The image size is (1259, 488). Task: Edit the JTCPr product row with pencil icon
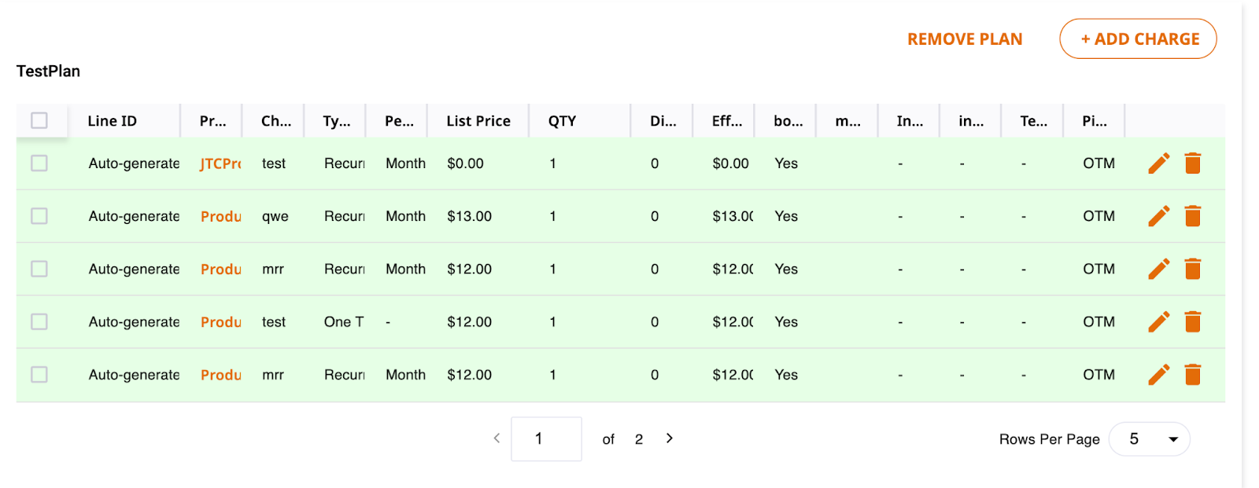click(1158, 163)
